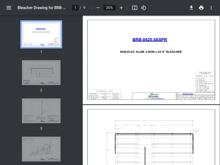Click the zoom in plus button
The image size is (220, 165).
121,8
